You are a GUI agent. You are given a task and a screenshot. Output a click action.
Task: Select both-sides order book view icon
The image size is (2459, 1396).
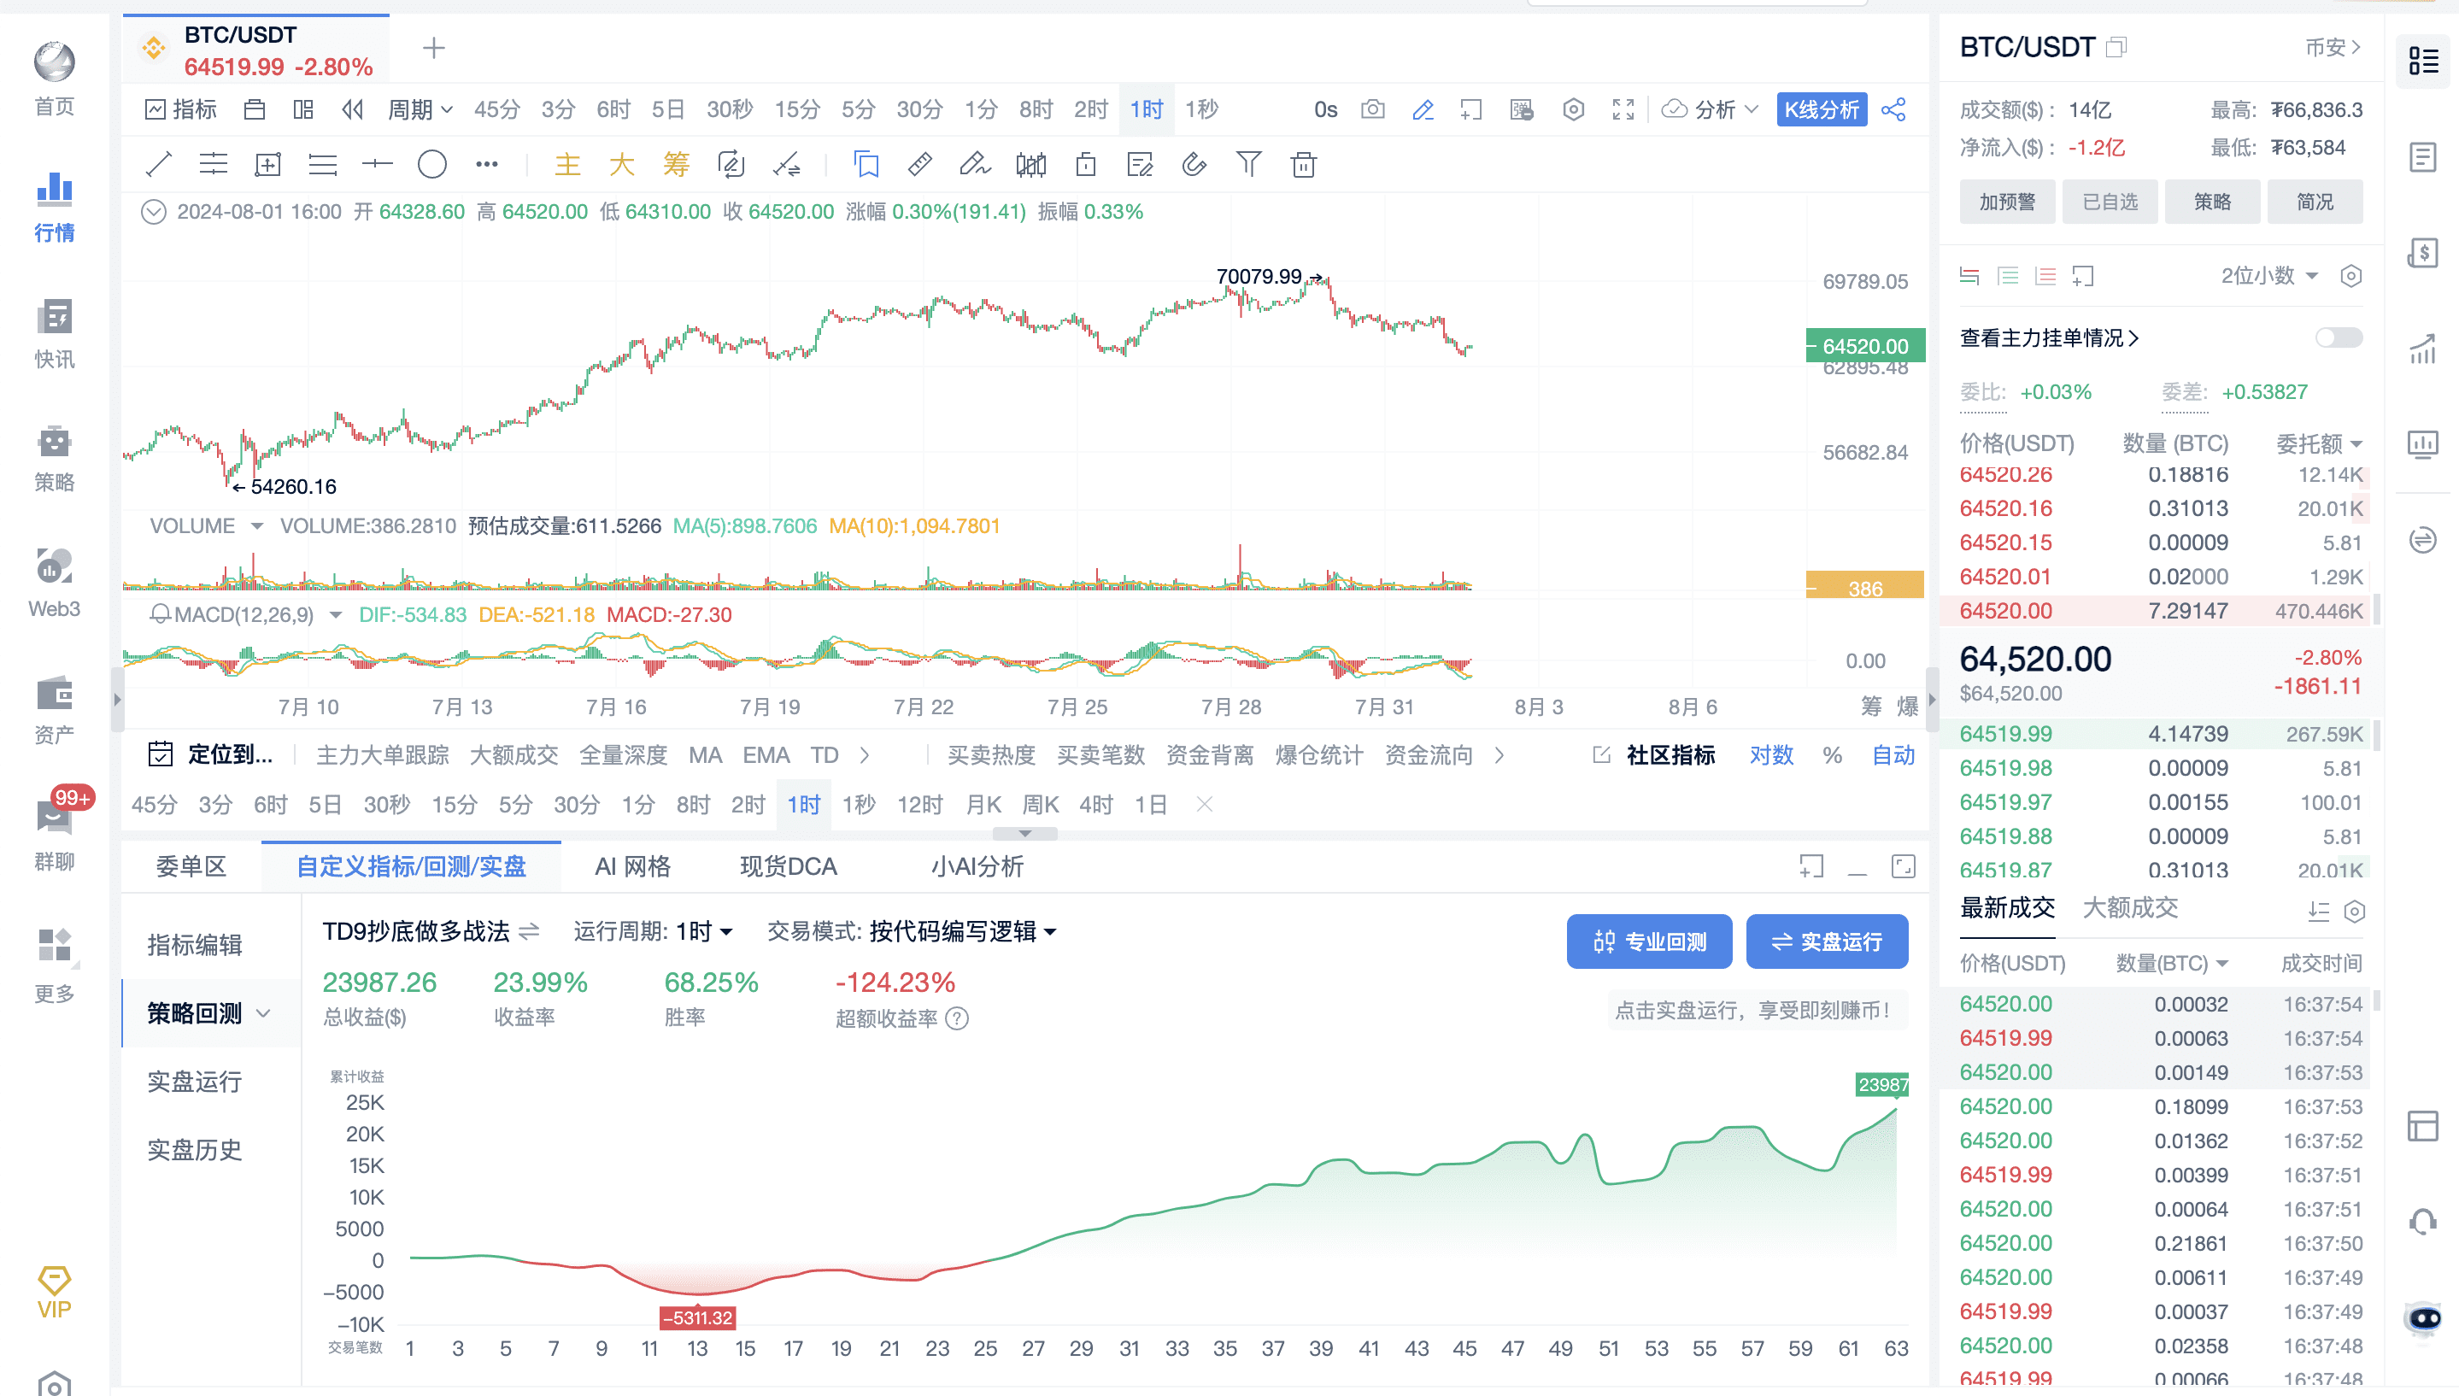pos(1970,276)
